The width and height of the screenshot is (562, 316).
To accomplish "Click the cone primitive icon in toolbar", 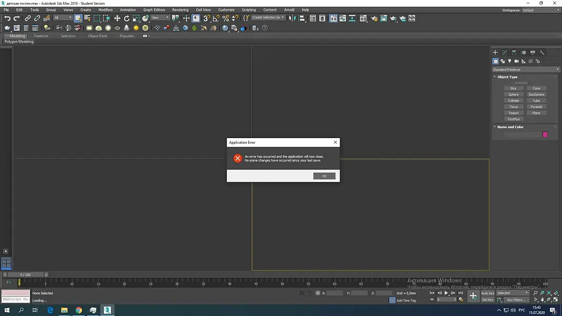I will coord(127,28).
